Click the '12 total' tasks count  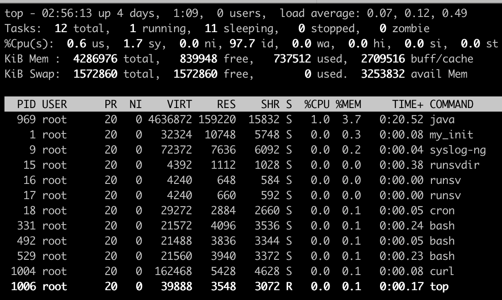pyautogui.click(x=83, y=29)
